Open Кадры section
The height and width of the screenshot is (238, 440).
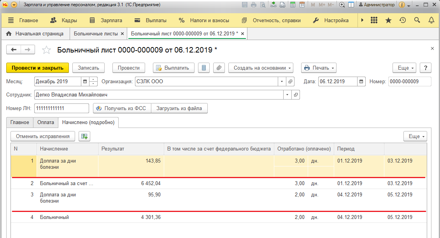(x=69, y=20)
